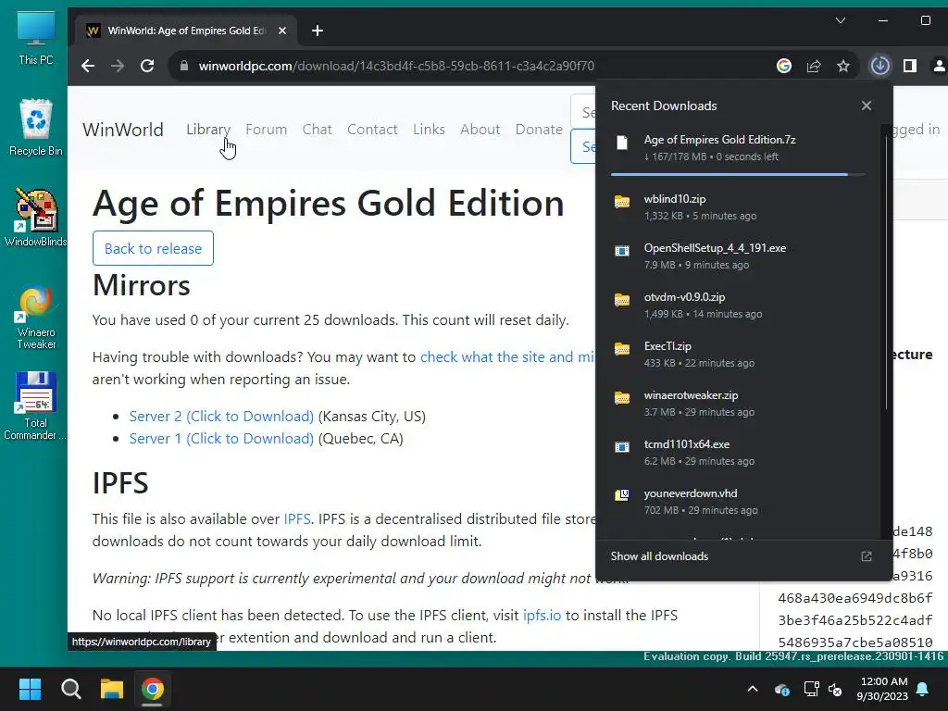Open the tab search dropdown chevron
Viewport: 948px width, 711px height.
coord(841,20)
